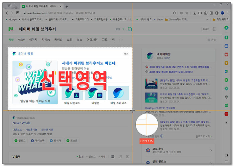Open Desktop v2.9.117.21 업데이트 link
234x167 pixels.
pos(160,108)
